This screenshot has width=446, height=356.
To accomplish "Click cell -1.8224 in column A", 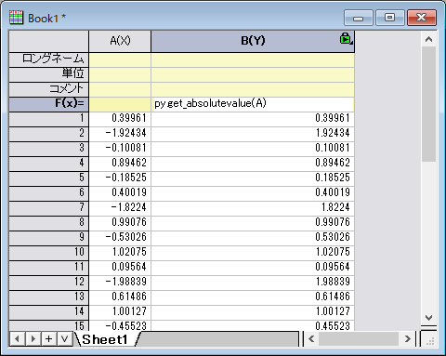I will point(120,208).
